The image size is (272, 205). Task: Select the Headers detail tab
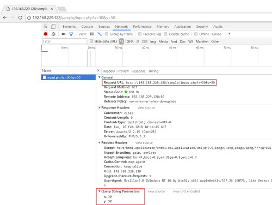(109, 71)
